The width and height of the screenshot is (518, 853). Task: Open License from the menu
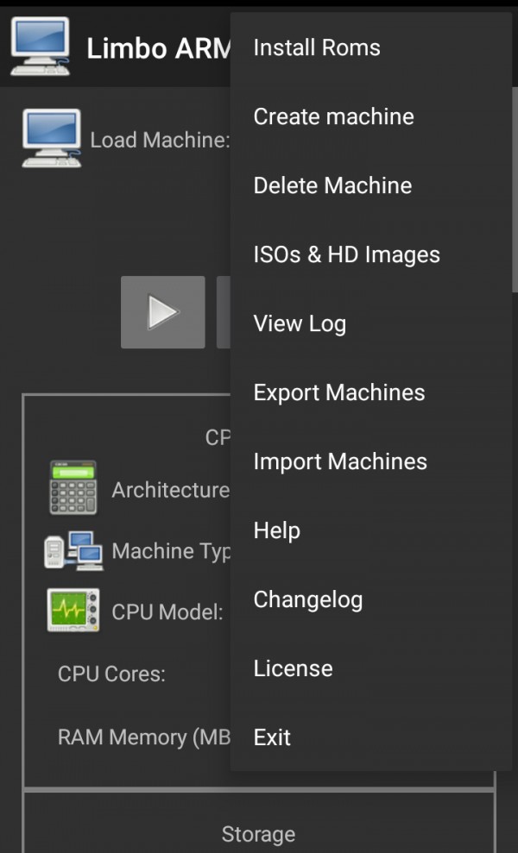pyautogui.click(x=371, y=669)
